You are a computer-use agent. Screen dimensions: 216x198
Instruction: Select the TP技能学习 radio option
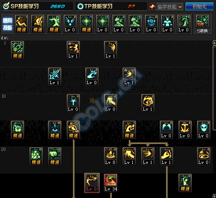point(80,6)
